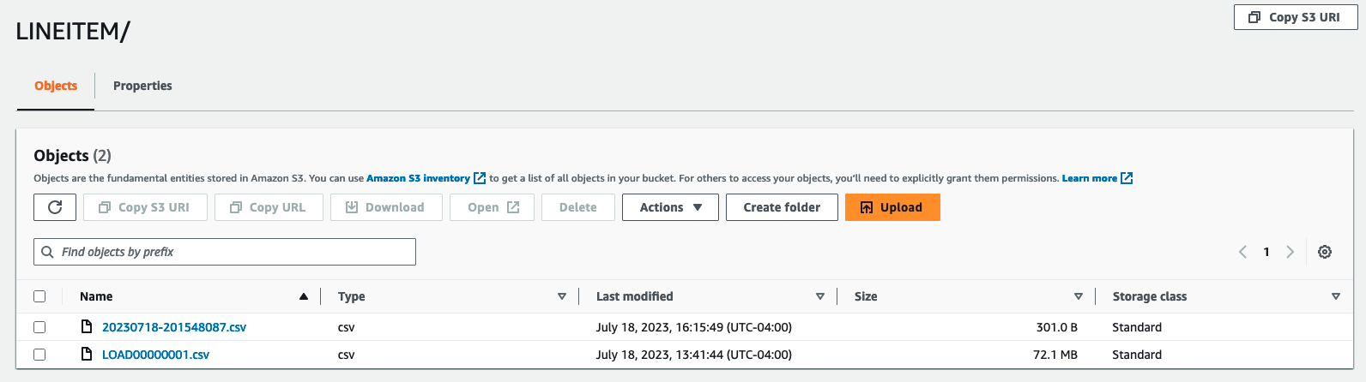This screenshot has width=1366, height=382.
Task: Select the Objects tab
Action: (56, 86)
